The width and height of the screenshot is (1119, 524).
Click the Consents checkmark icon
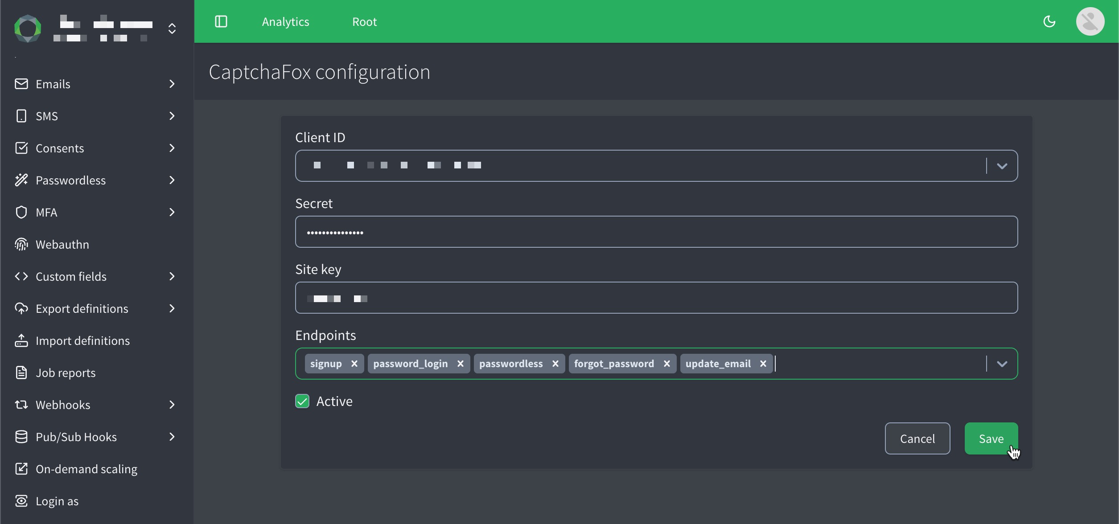[x=21, y=148]
